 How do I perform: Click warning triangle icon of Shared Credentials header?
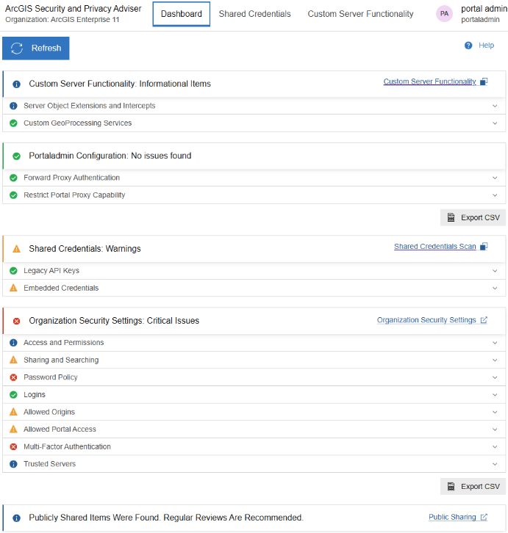coord(16,249)
